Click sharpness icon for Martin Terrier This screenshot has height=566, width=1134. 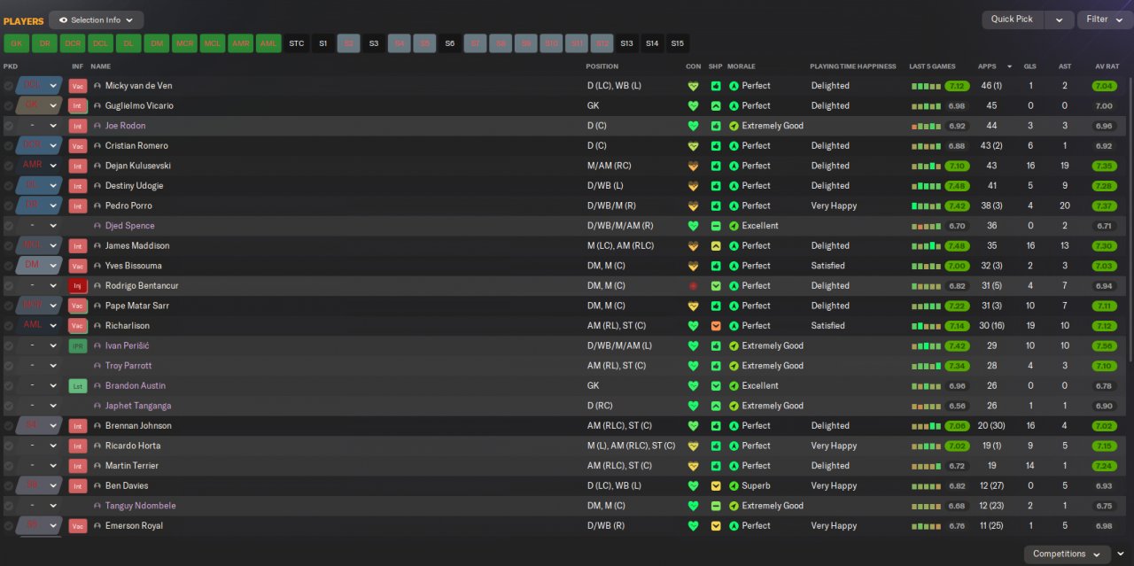(716, 466)
